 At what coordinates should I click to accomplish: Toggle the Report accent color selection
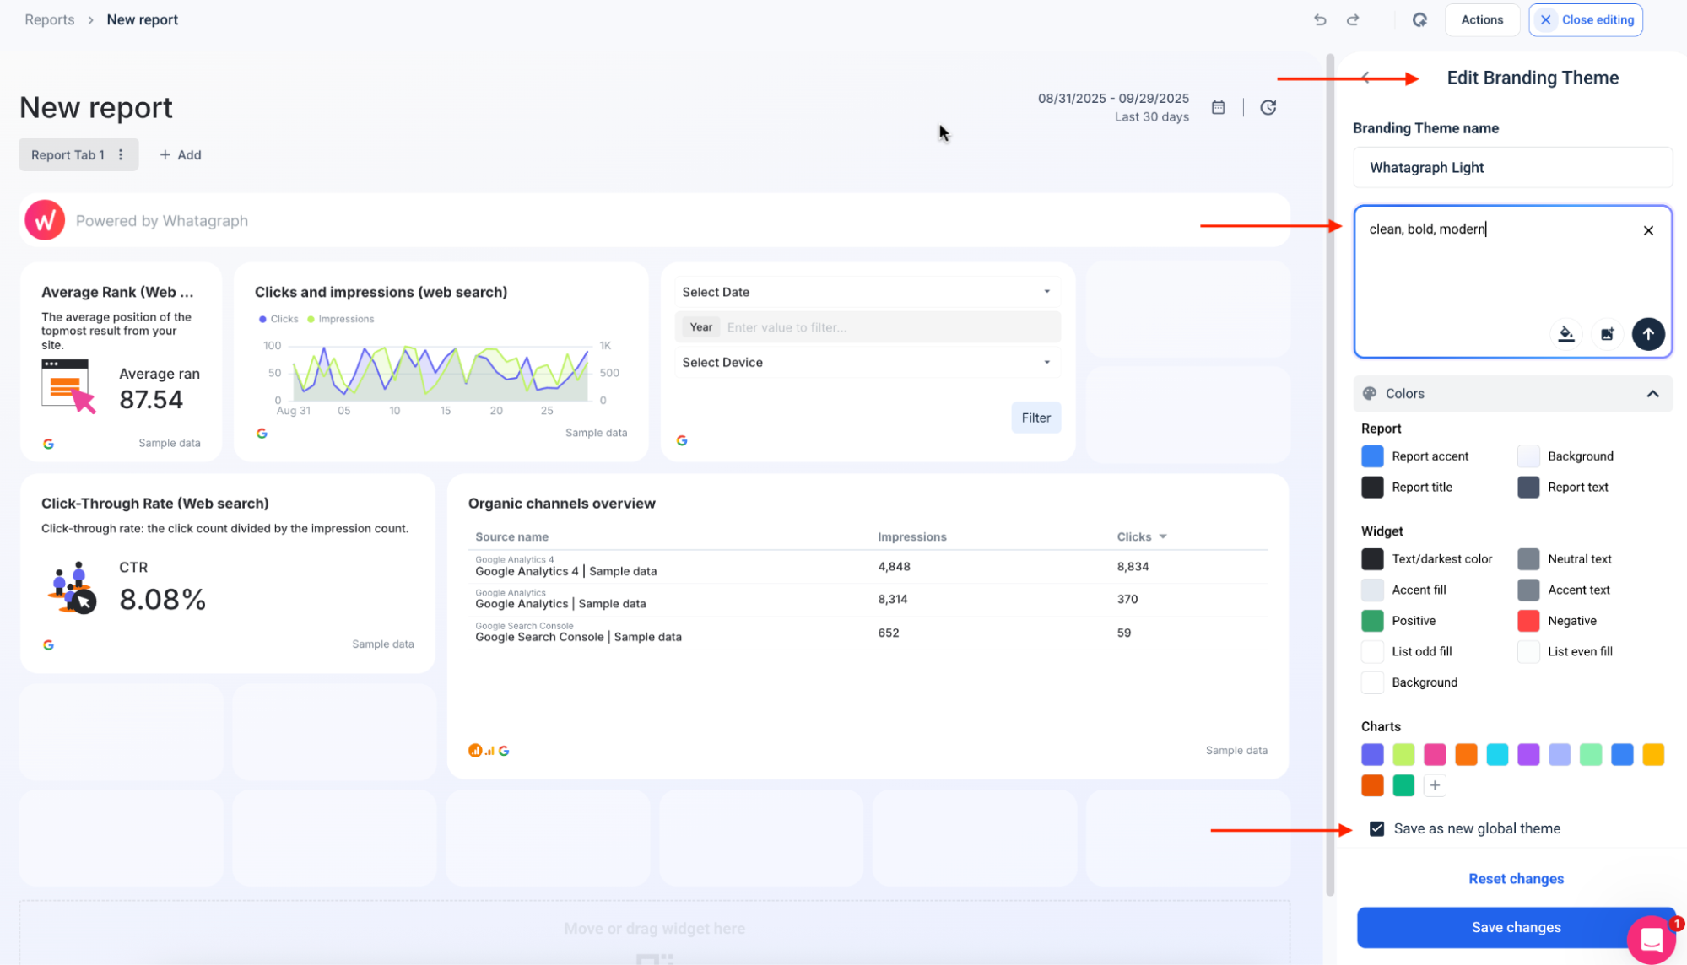(1372, 456)
